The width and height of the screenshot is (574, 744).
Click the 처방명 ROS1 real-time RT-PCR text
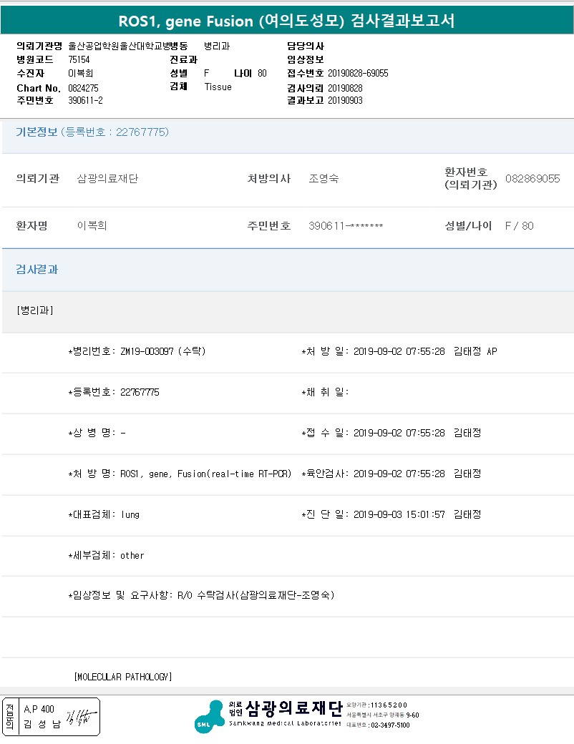pyautogui.click(x=205, y=474)
